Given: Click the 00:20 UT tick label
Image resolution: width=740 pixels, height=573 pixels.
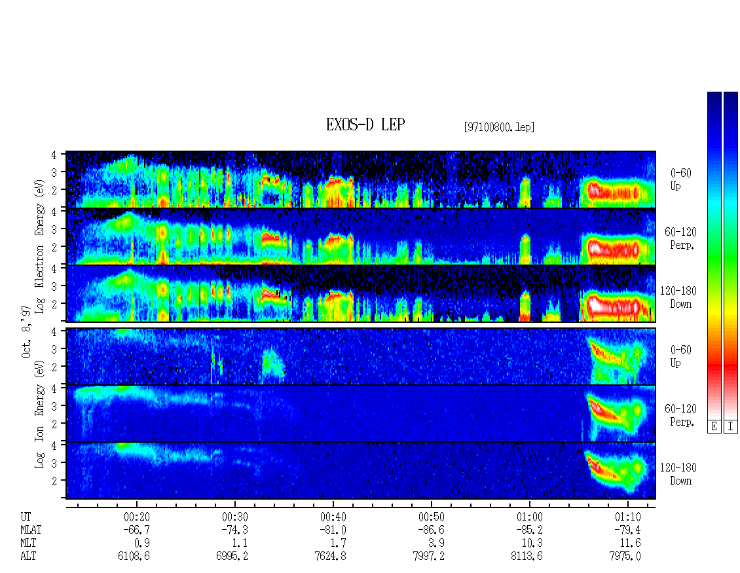Looking at the screenshot, I should [x=137, y=517].
